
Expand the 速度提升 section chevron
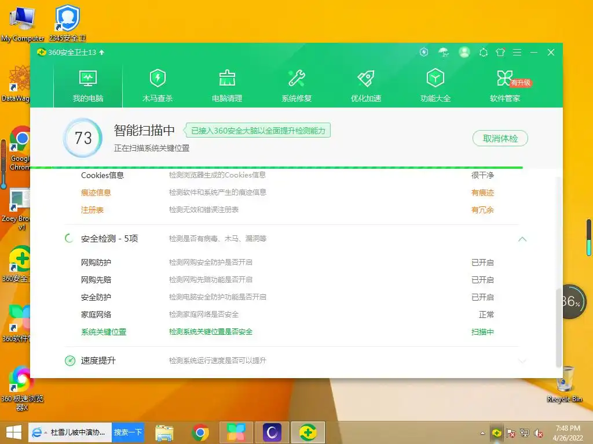522,361
